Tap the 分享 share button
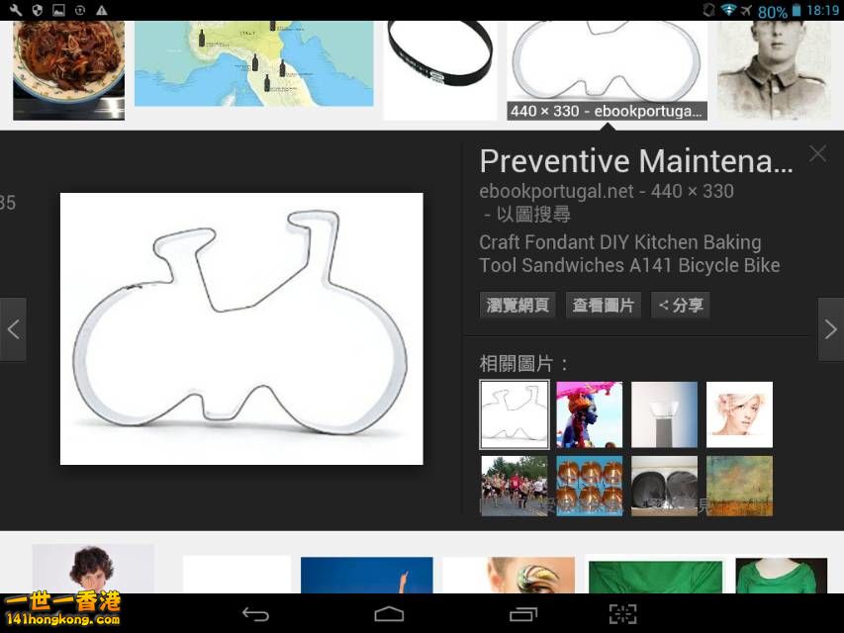 (x=681, y=306)
